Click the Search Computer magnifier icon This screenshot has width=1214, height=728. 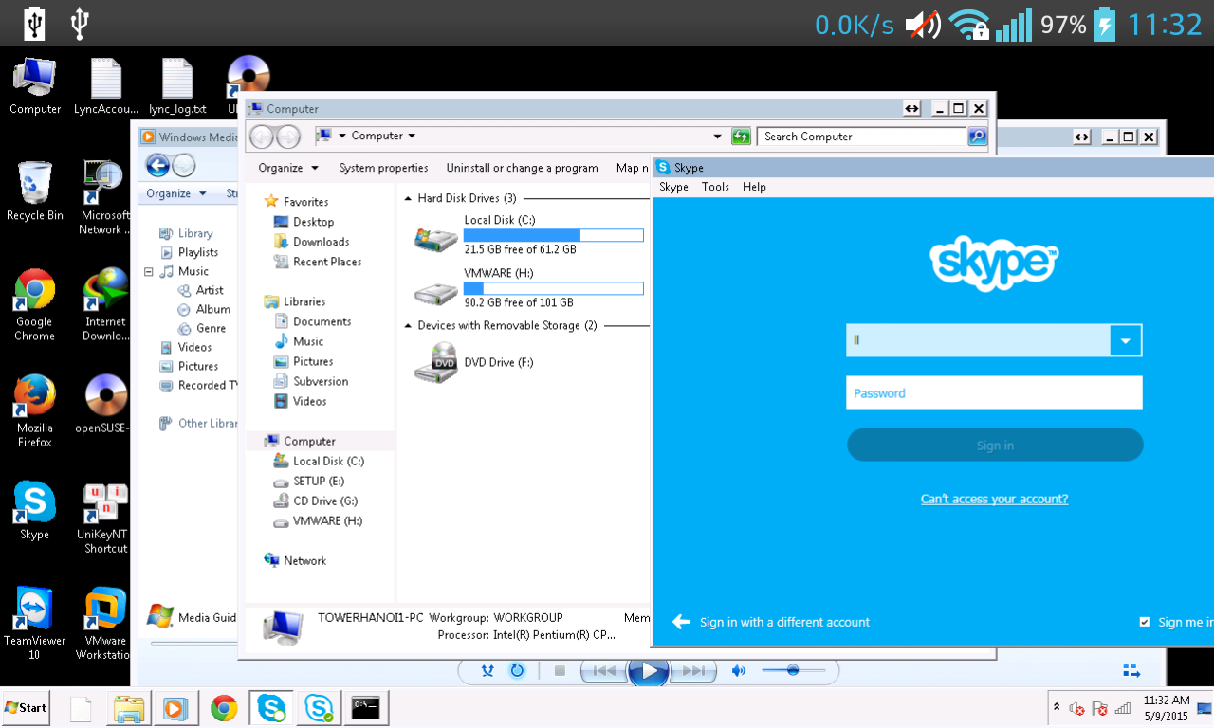tap(977, 136)
